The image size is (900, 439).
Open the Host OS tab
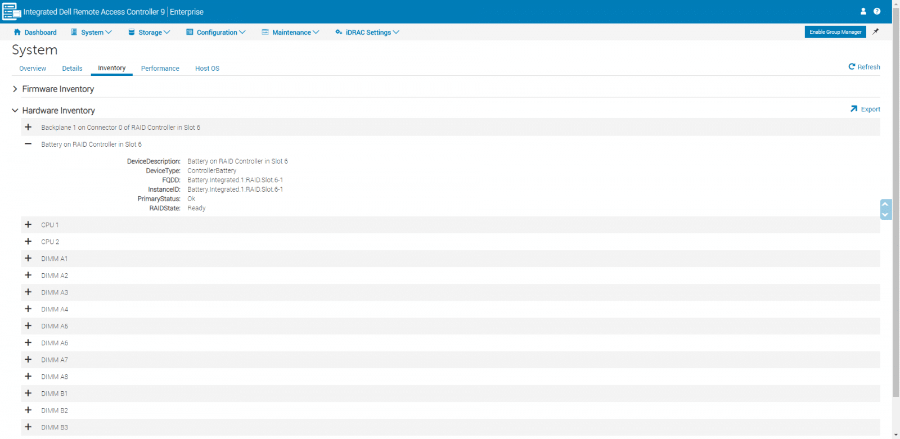(x=207, y=69)
